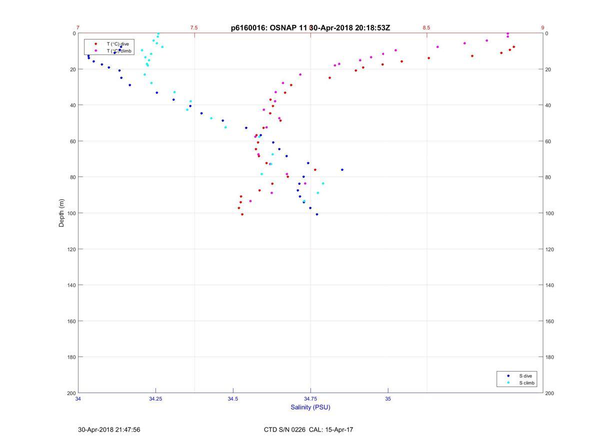This screenshot has height=442, width=600.
Task: Pick the red marker in temperature legend
Action: point(95,44)
